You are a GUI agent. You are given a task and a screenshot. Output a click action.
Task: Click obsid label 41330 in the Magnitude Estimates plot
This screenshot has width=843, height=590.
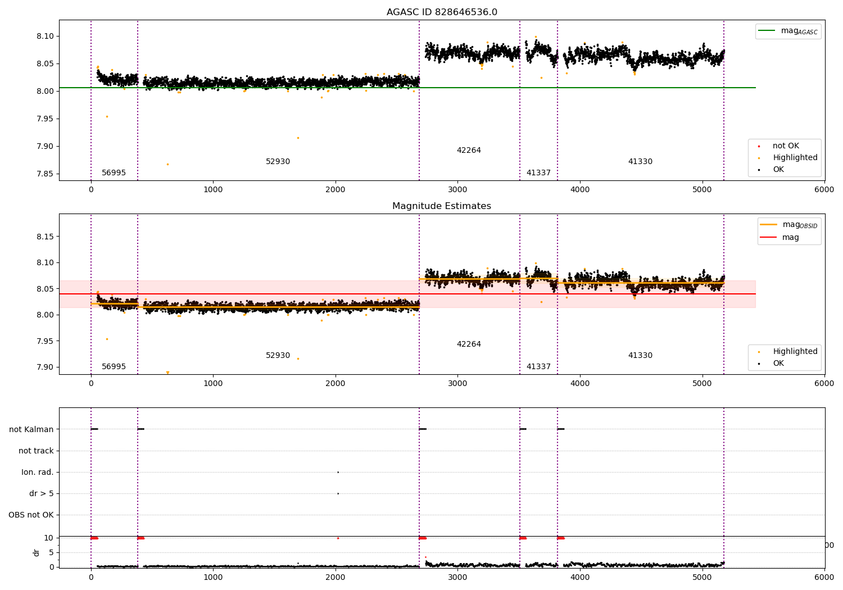click(x=640, y=356)
